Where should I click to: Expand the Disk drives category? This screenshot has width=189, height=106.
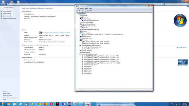pos(79,17)
